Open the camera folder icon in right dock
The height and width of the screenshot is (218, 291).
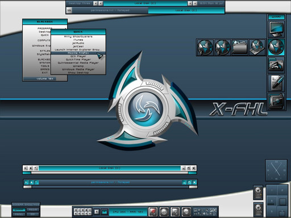276,65
